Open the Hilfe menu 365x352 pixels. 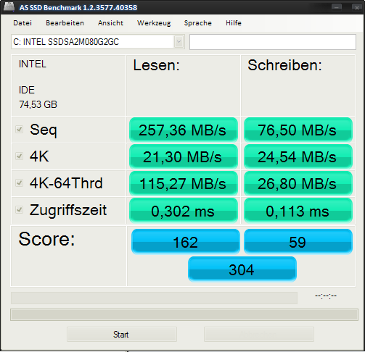click(234, 23)
